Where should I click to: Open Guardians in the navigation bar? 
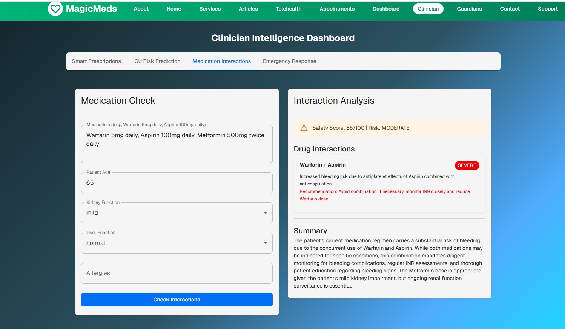[x=469, y=9]
